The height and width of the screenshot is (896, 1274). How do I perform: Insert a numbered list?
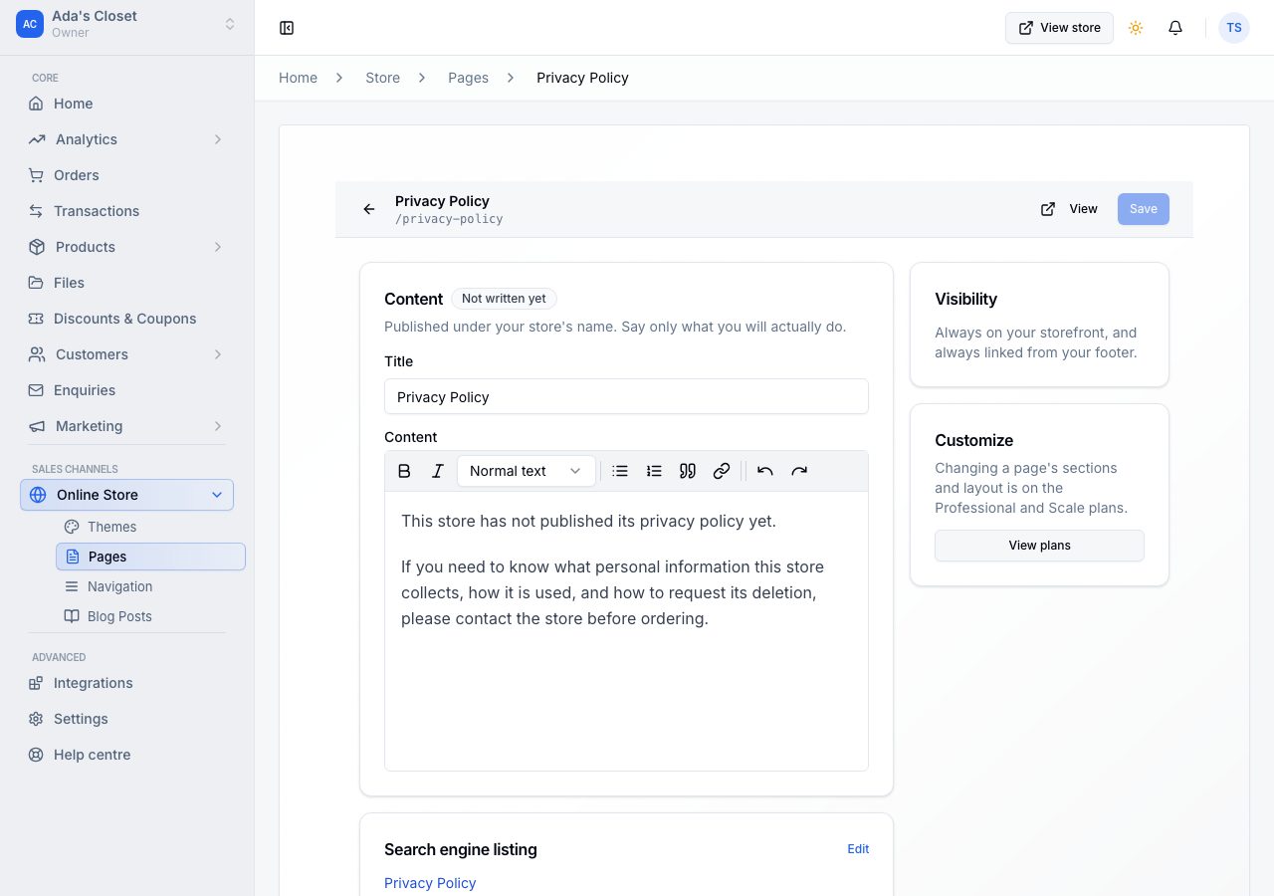654,471
